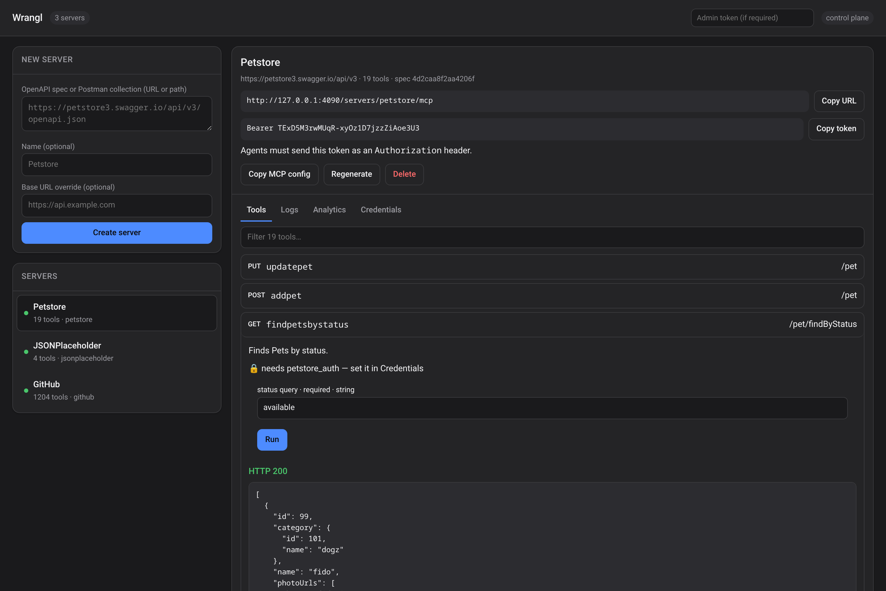Image resolution: width=886 pixels, height=591 pixels.
Task: Click the Wrangl logo title
Action: tap(27, 18)
